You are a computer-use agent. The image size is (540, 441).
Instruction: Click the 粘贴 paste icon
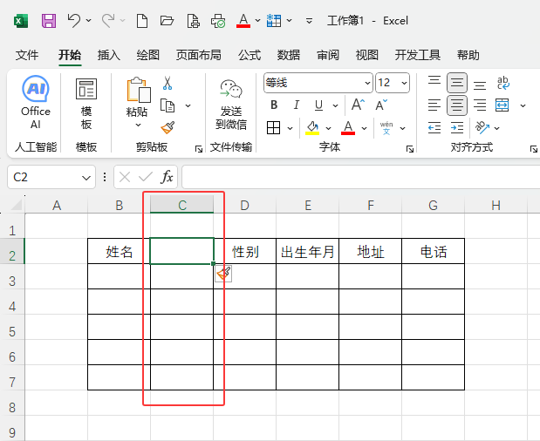(139, 90)
